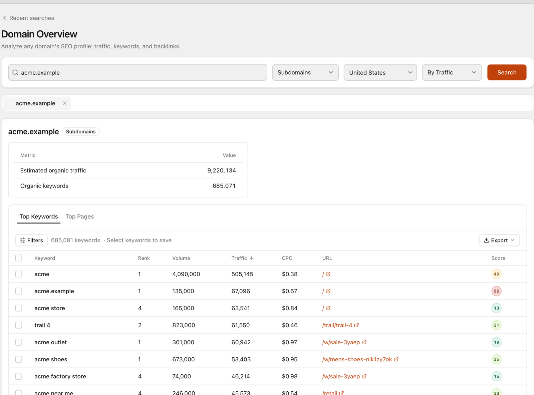The height and width of the screenshot is (395, 534).
Task: Click score badge 25 for acme shoes
Action: point(497,359)
